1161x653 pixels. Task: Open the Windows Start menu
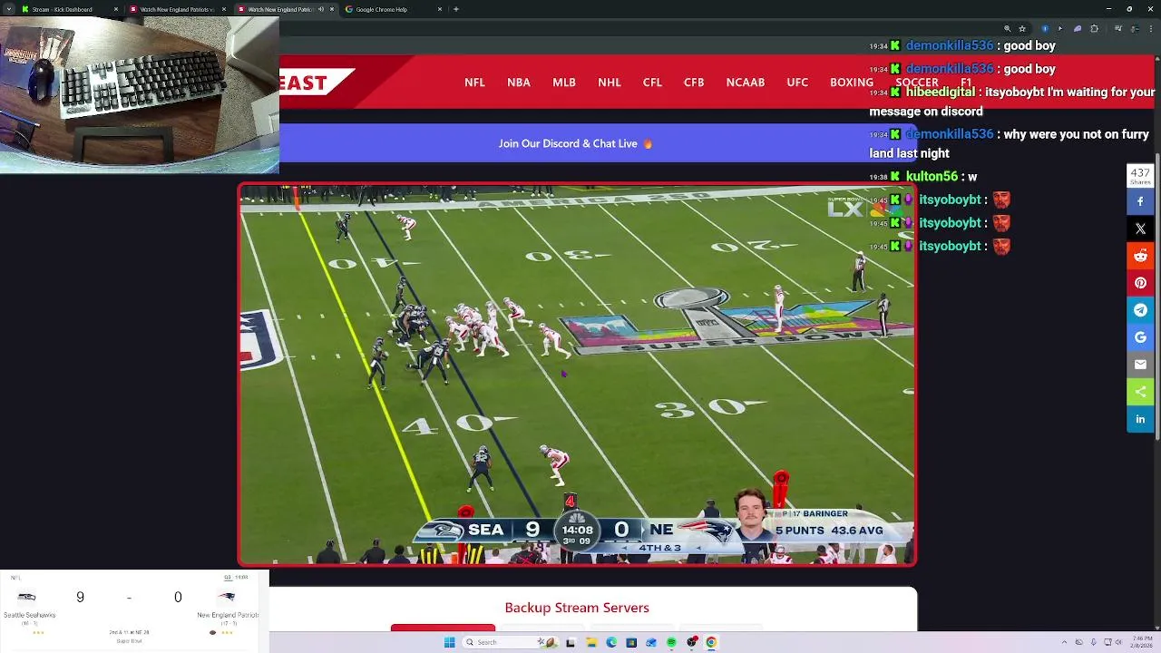449,642
